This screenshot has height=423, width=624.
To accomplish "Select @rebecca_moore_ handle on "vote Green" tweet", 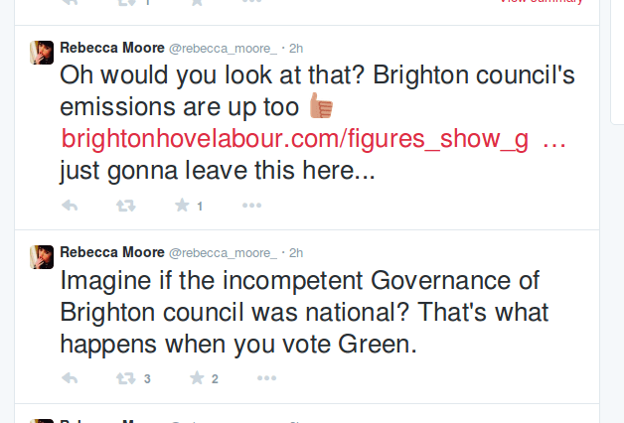I will pos(224,252).
